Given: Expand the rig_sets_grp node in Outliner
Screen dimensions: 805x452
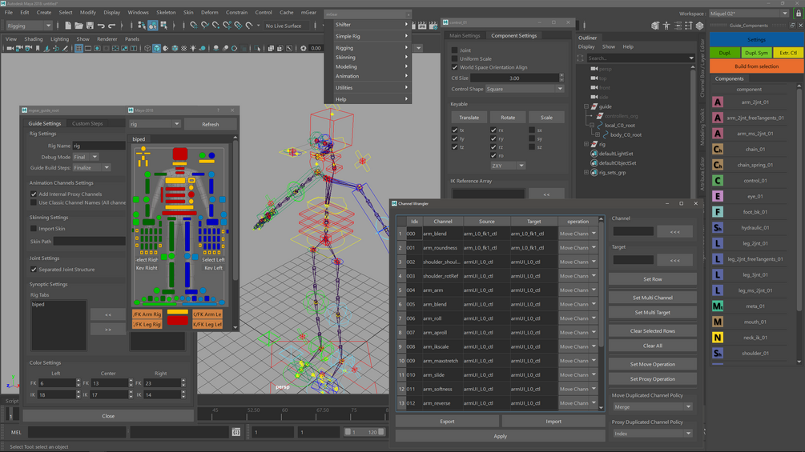Looking at the screenshot, I should 586,173.
